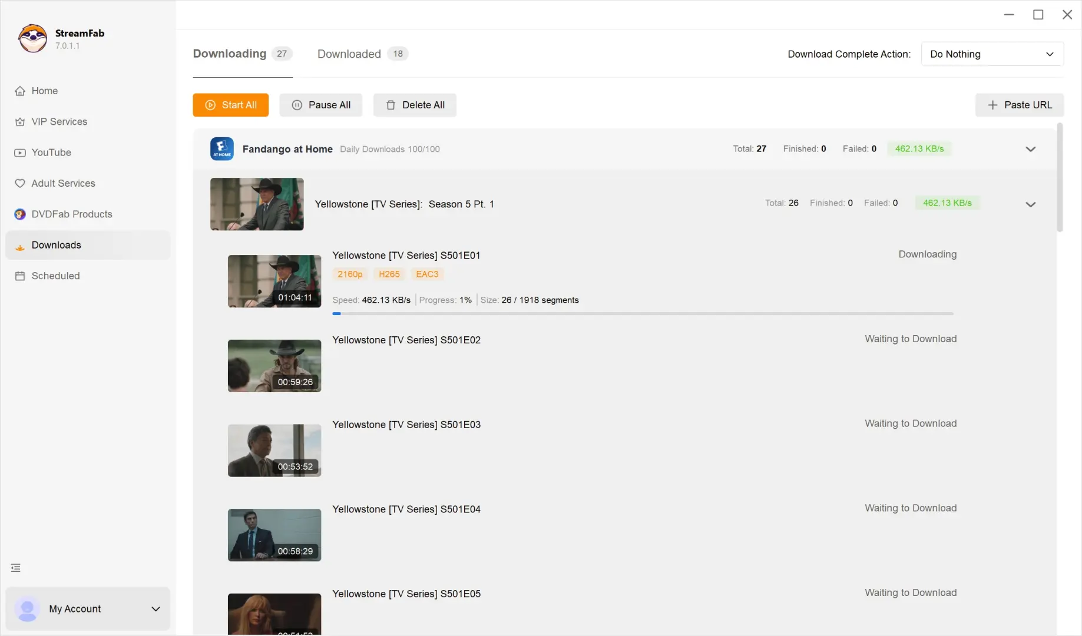Screen dimensions: 1082x636
Task: Open the Download Complete Action dropdown
Action: [x=992, y=54]
